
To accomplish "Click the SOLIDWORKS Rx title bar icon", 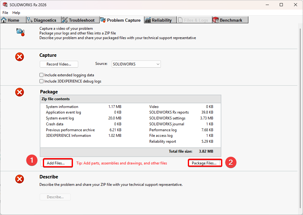I will click(x=5, y=5).
